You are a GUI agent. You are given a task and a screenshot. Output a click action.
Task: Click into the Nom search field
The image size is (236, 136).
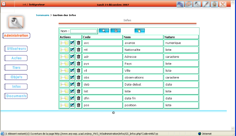83,31
